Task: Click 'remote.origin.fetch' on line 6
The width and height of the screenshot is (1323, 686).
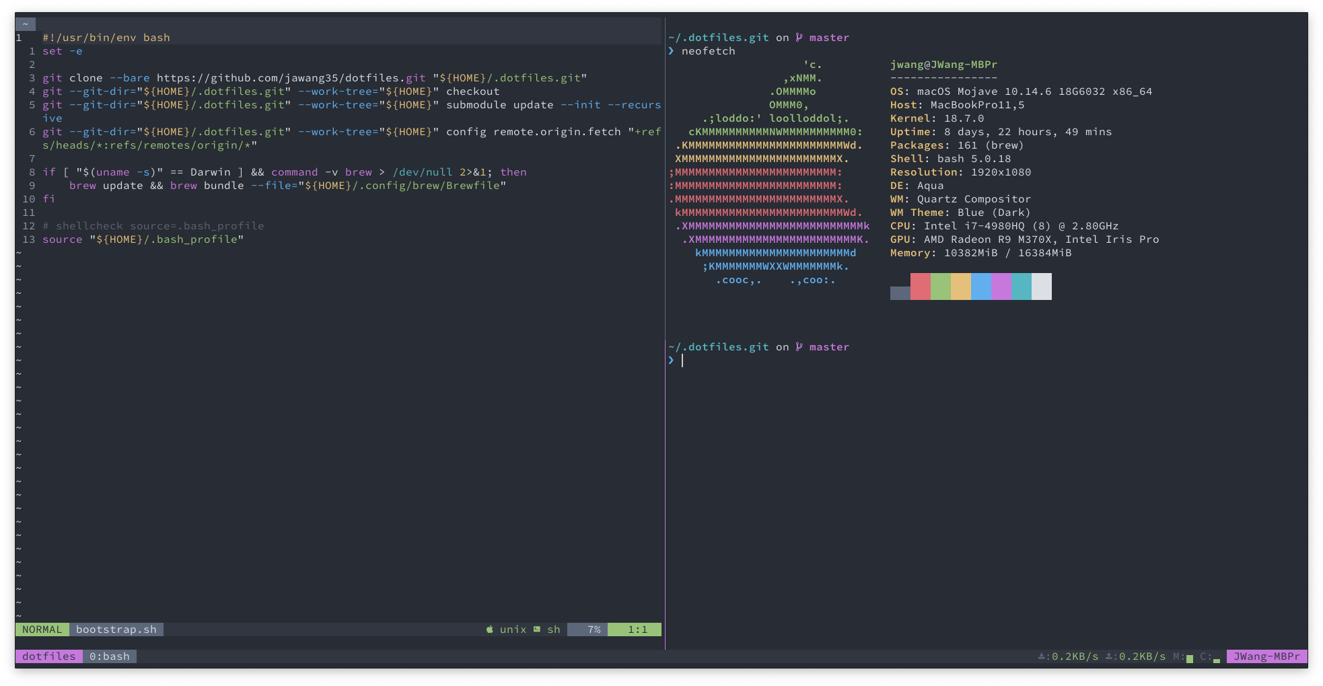Action: 557,132
